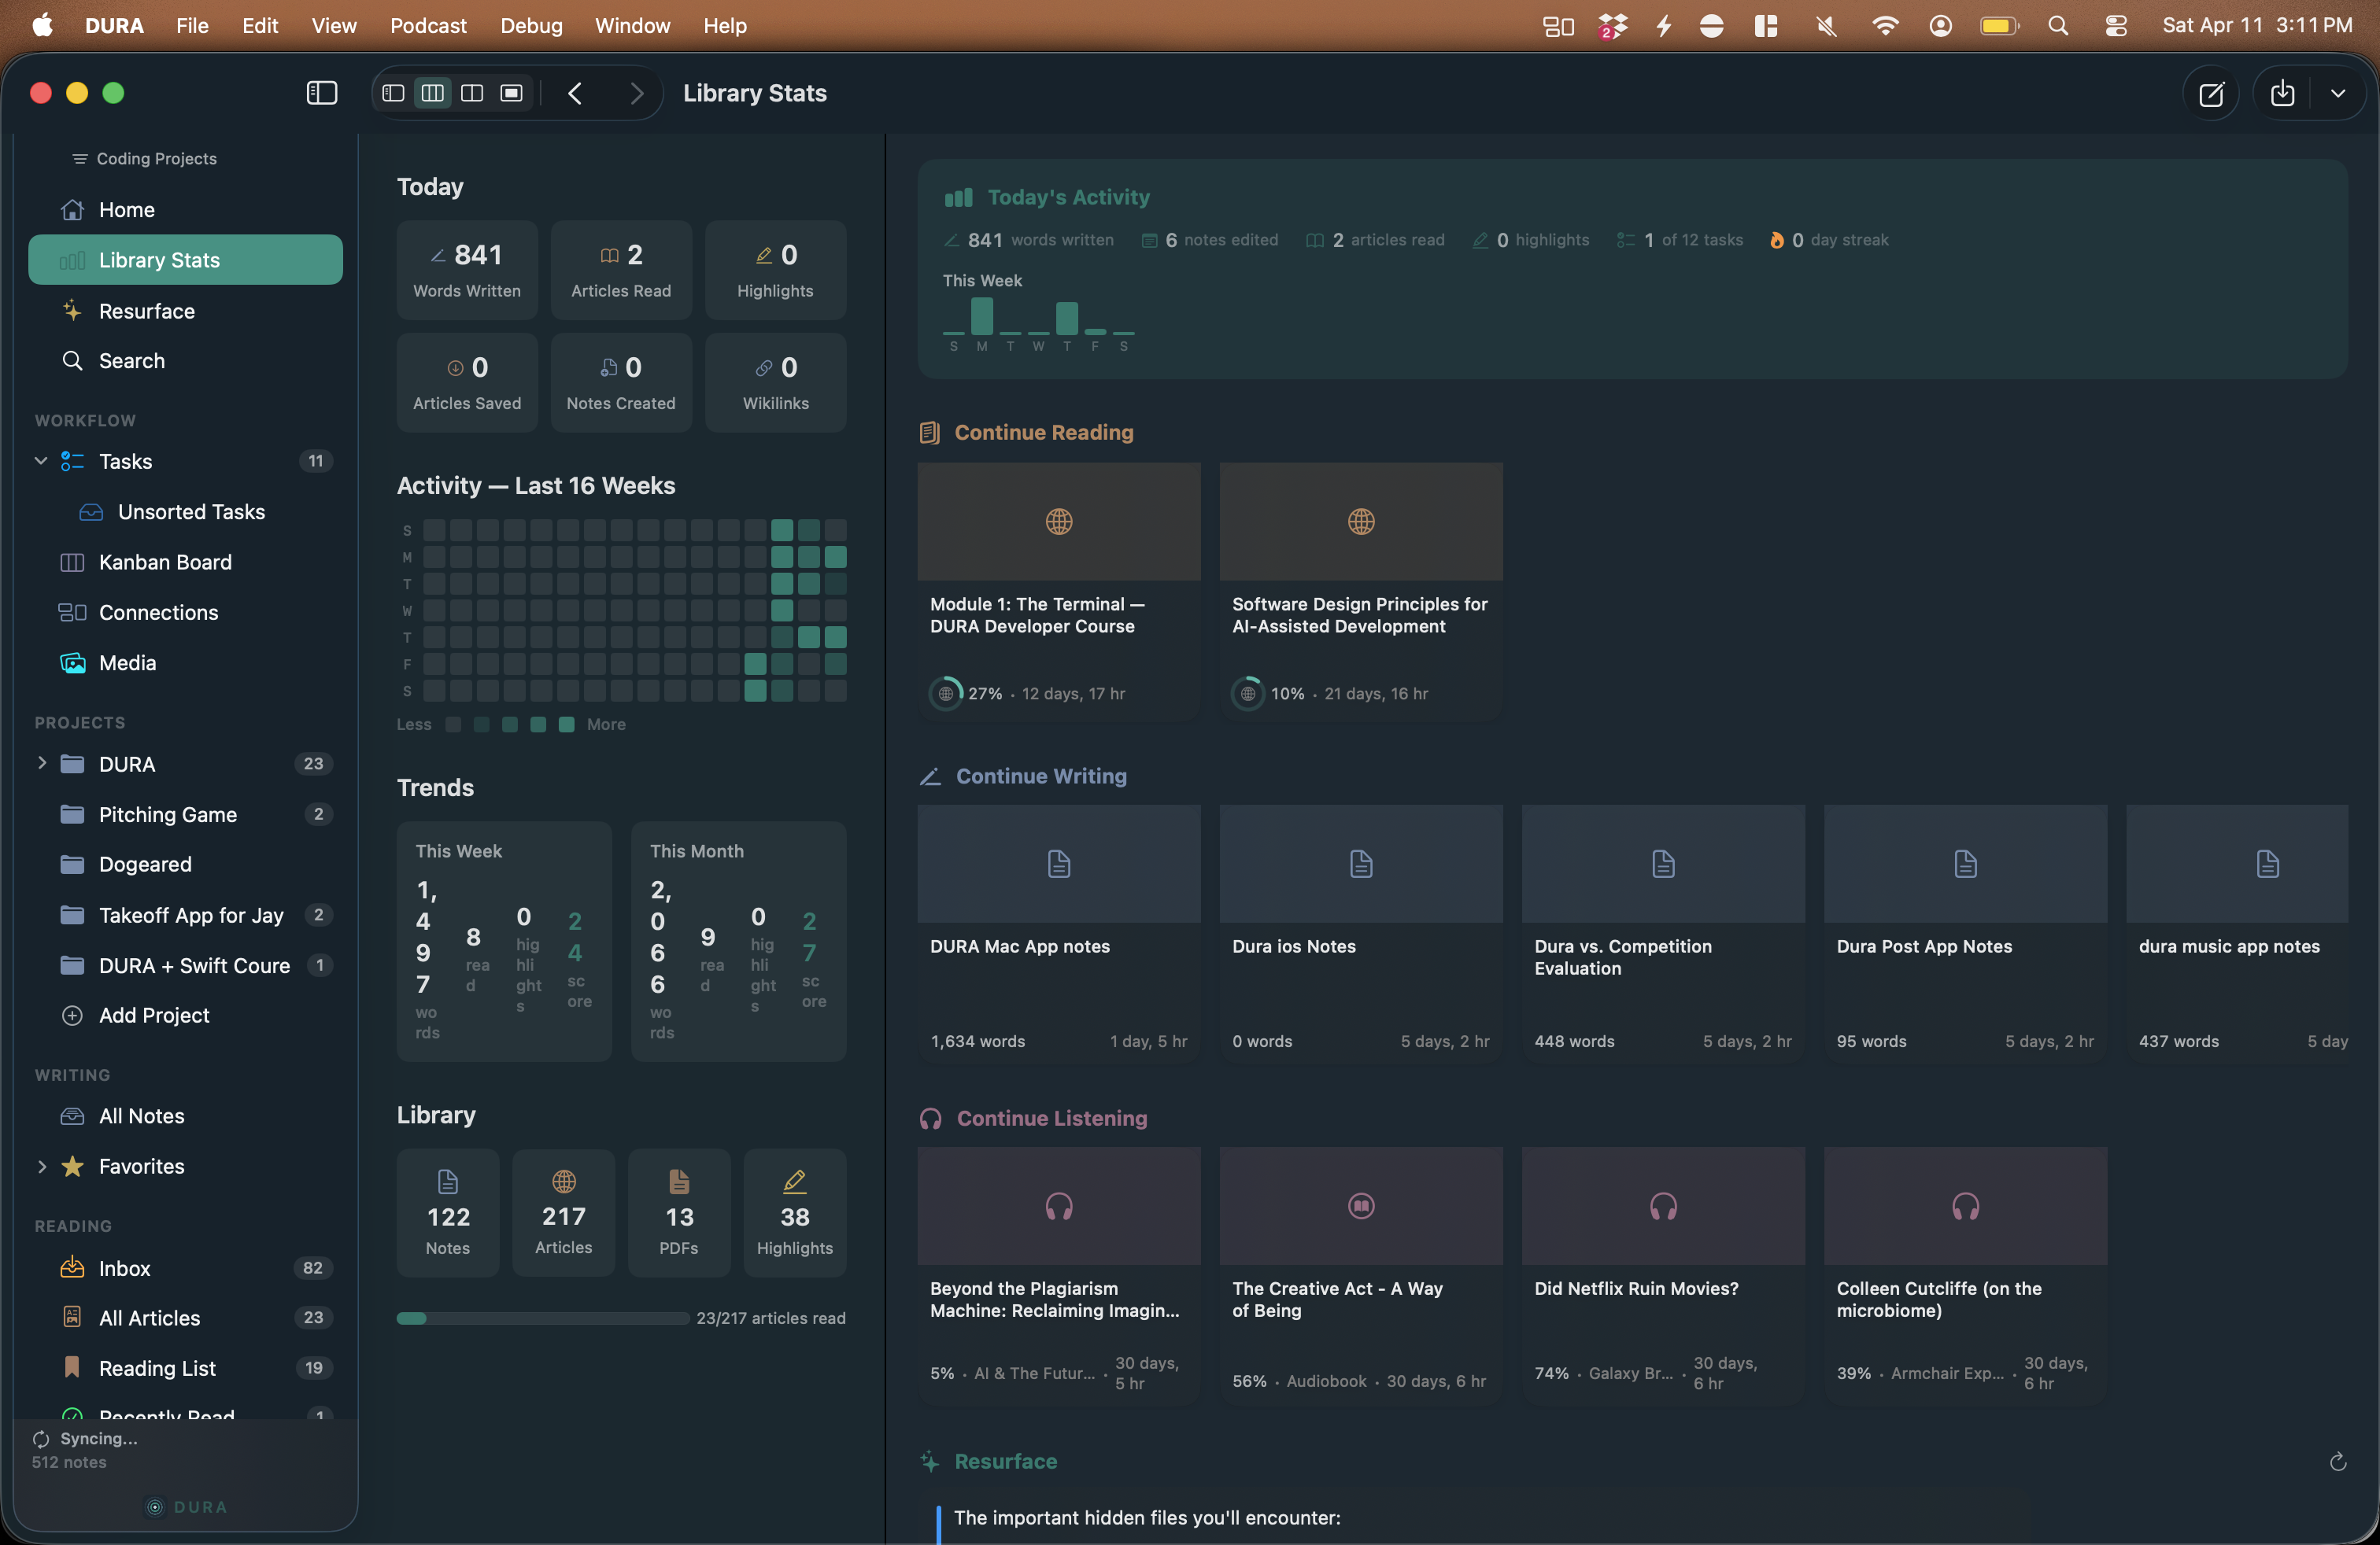Click the articles read progress bar

(x=542, y=1318)
